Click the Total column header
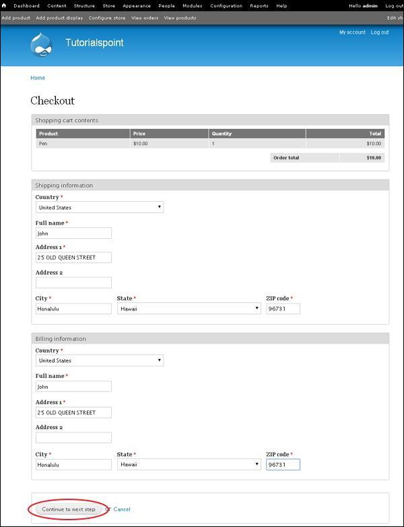This screenshot has width=404, height=527. tap(345, 134)
